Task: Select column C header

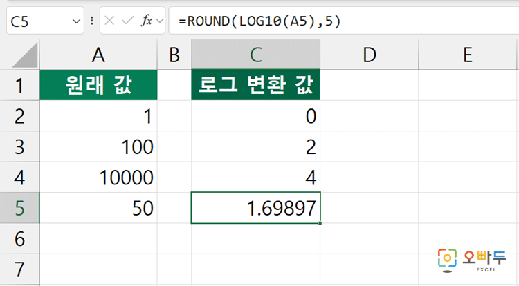Action: 255,55
